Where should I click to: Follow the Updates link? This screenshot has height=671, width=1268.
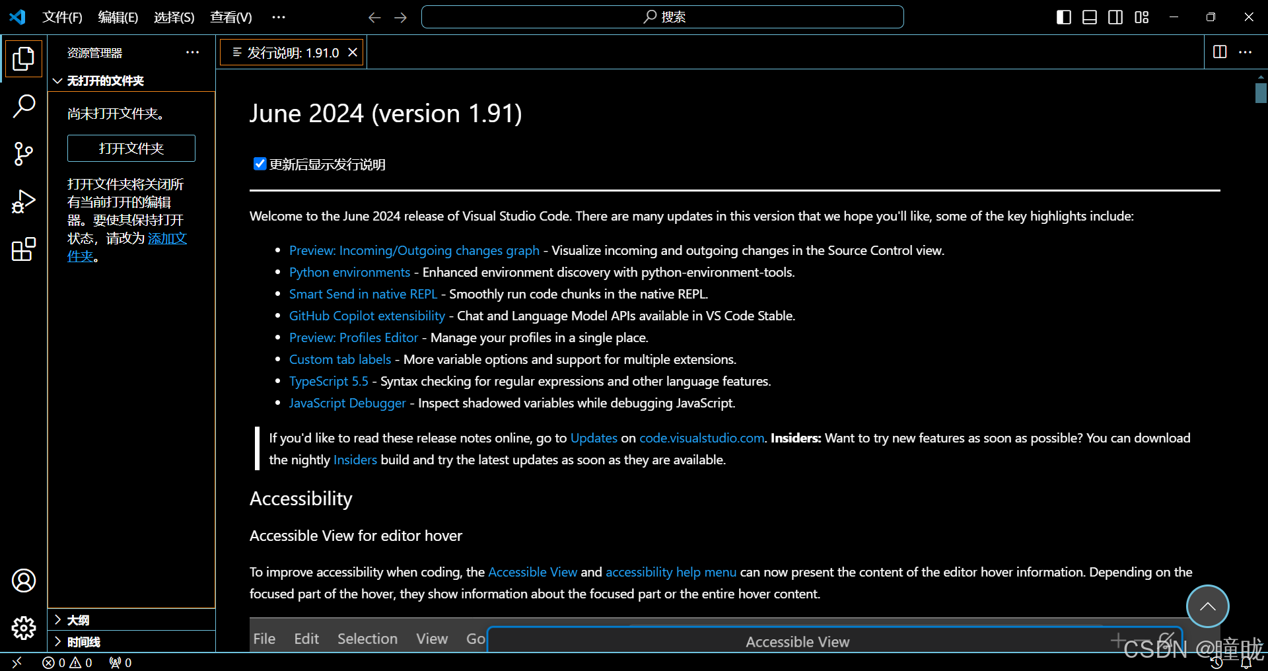click(594, 438)
